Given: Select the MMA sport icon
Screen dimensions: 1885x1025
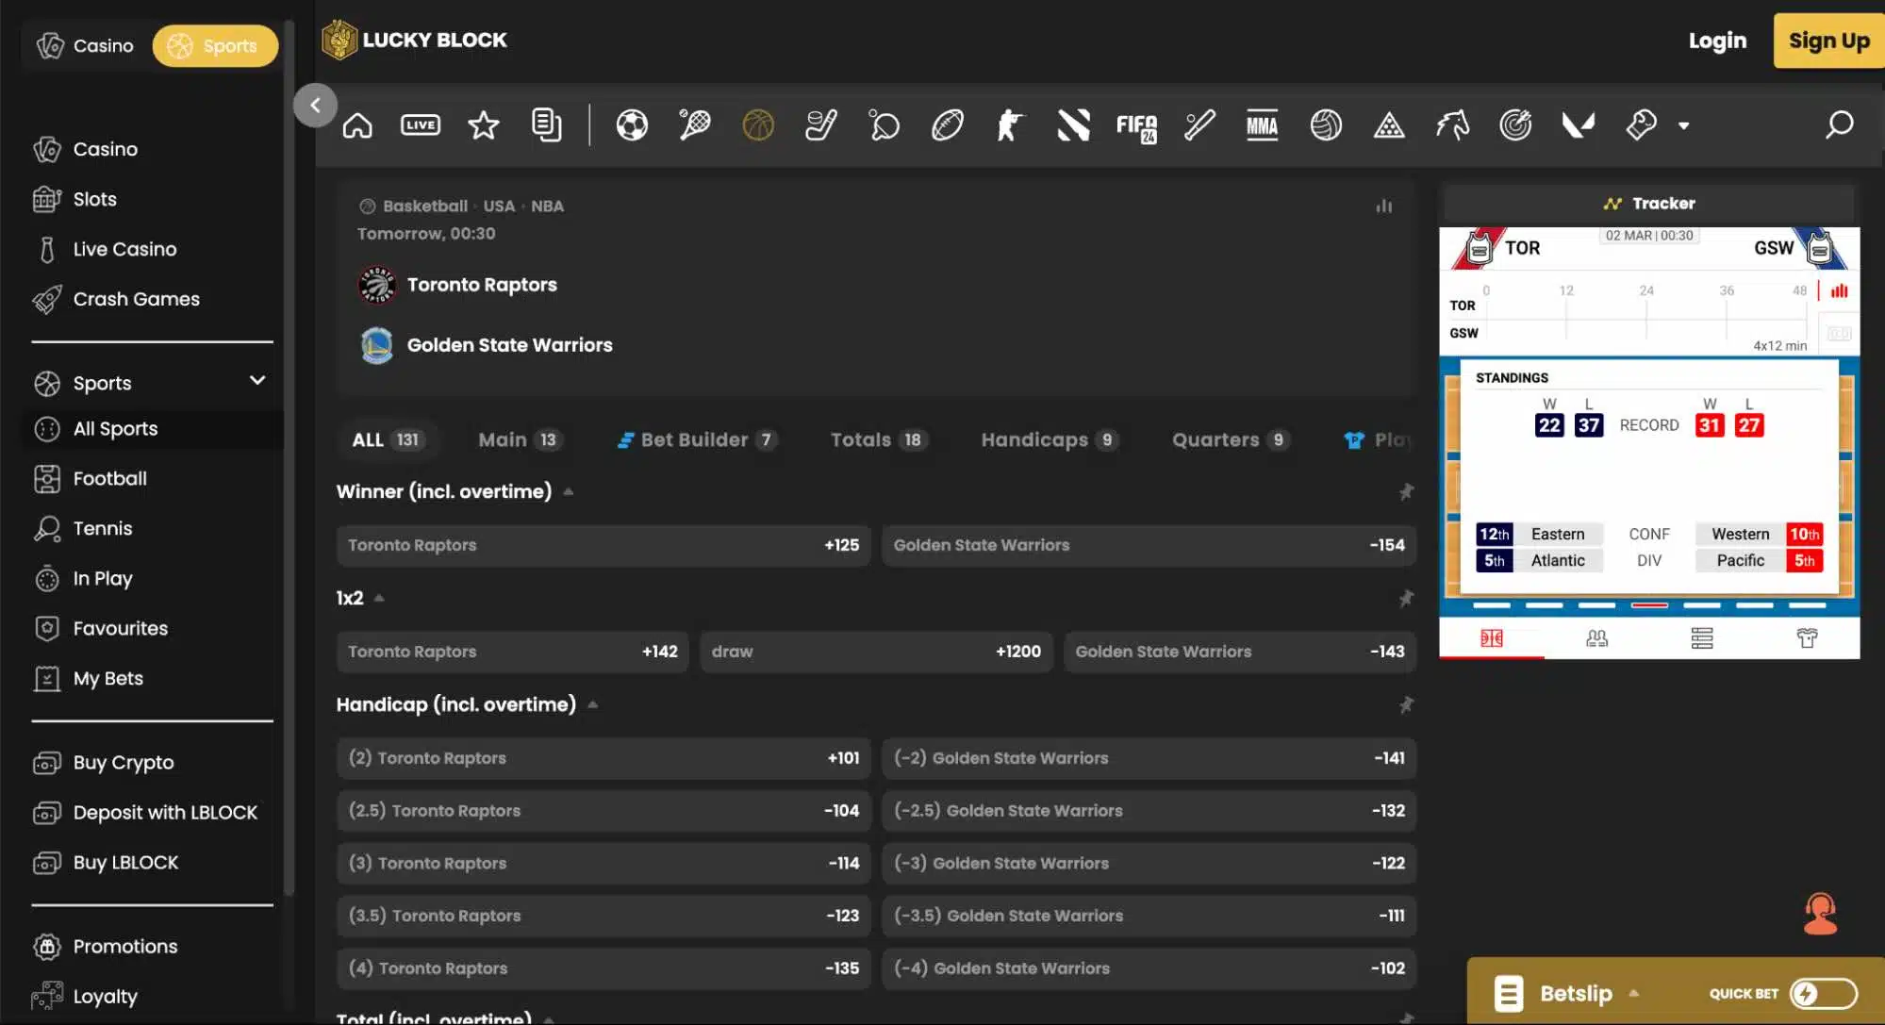Looking at the screenshot, I should (x=1263, y=125).
